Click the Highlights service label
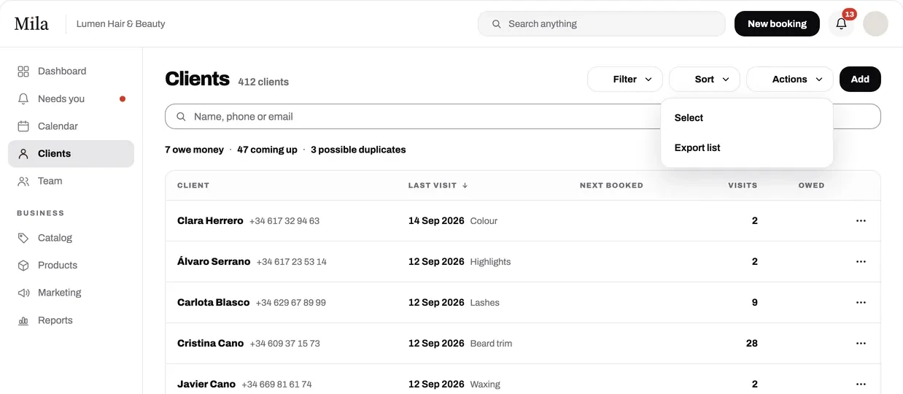Viewport: 903px width, 394px height. point(490,262)
